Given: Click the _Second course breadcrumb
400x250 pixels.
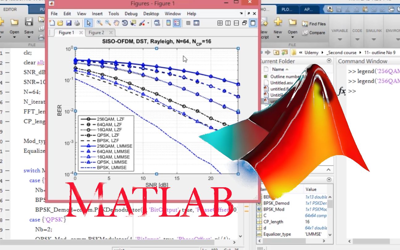Looking at the screenshot, I should pos(341,53).
